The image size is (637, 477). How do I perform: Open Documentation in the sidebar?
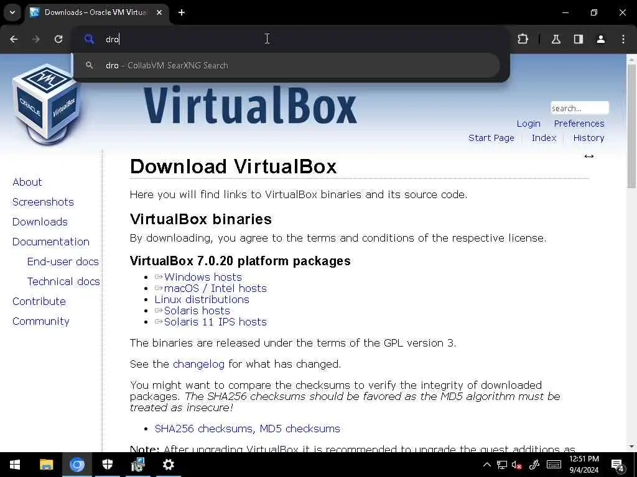[51, 242]
